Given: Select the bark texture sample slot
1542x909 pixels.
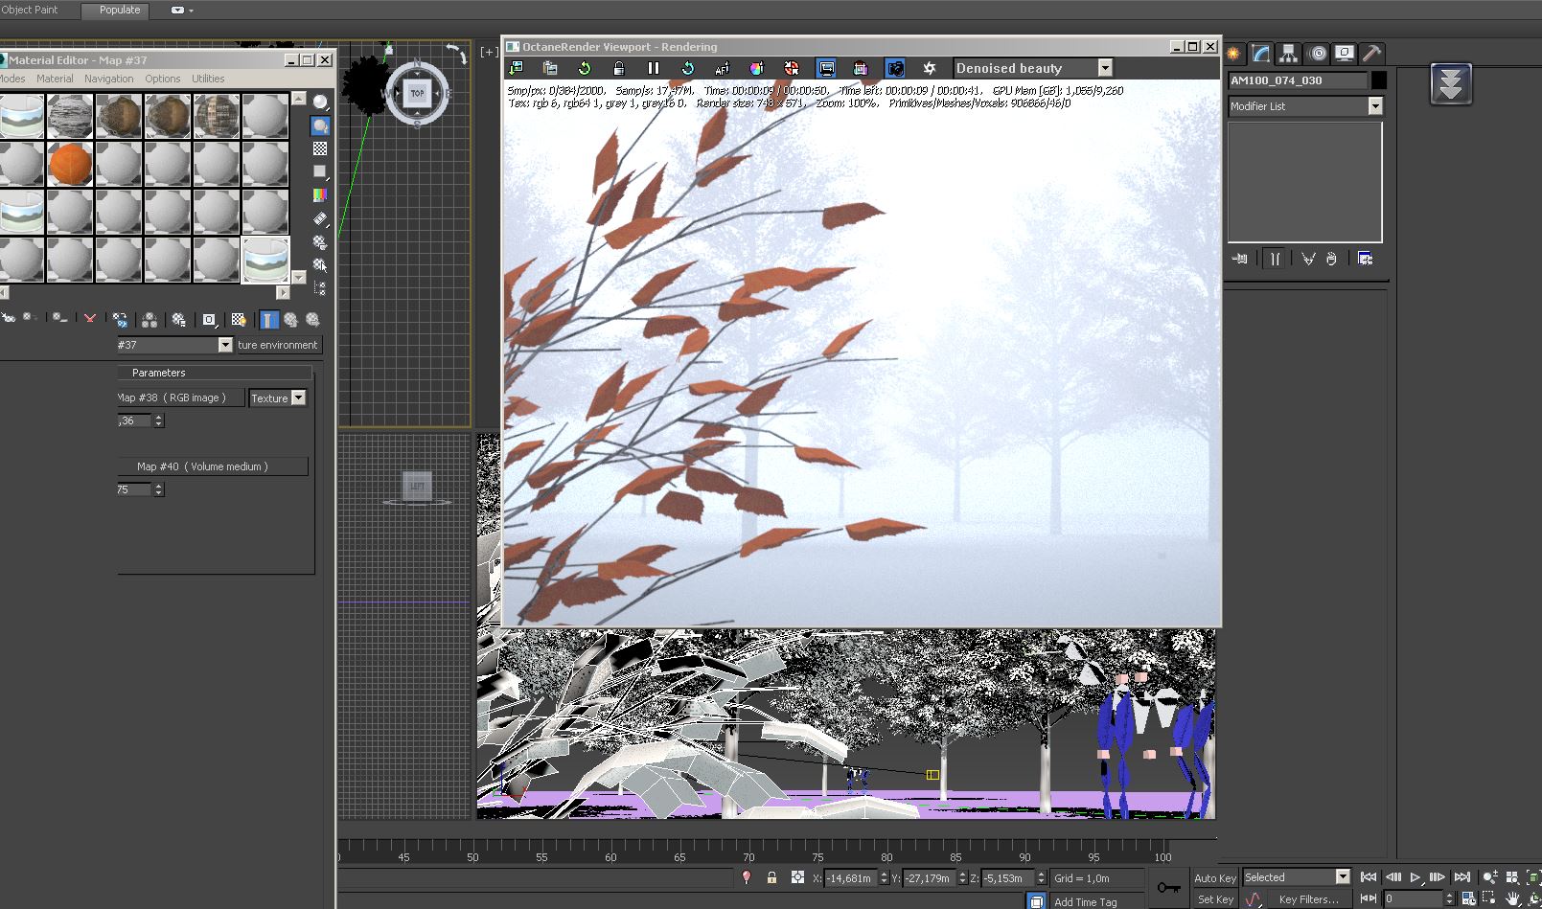Looking at the screenshot, I should click(70, 116).
